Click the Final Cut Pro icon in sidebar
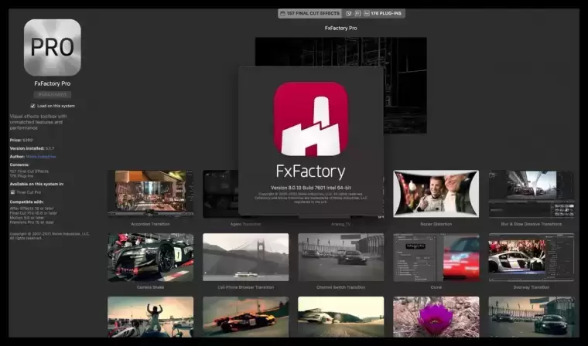The image size is (588, 346). [12, 192]
